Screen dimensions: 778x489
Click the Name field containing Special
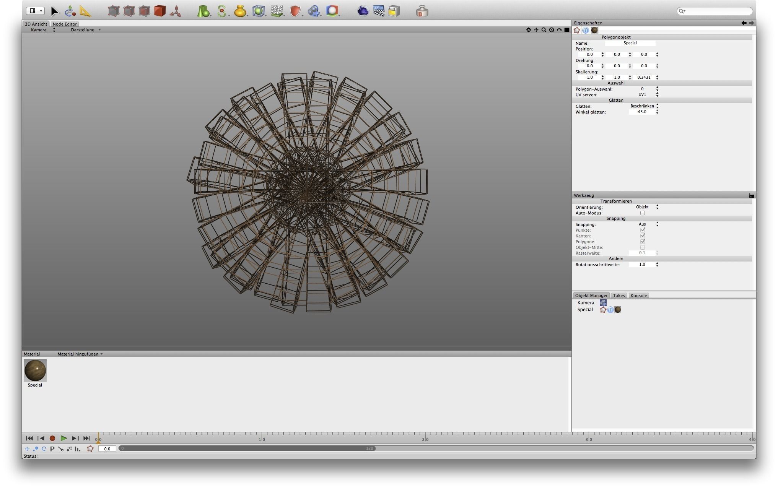point(630,43)
